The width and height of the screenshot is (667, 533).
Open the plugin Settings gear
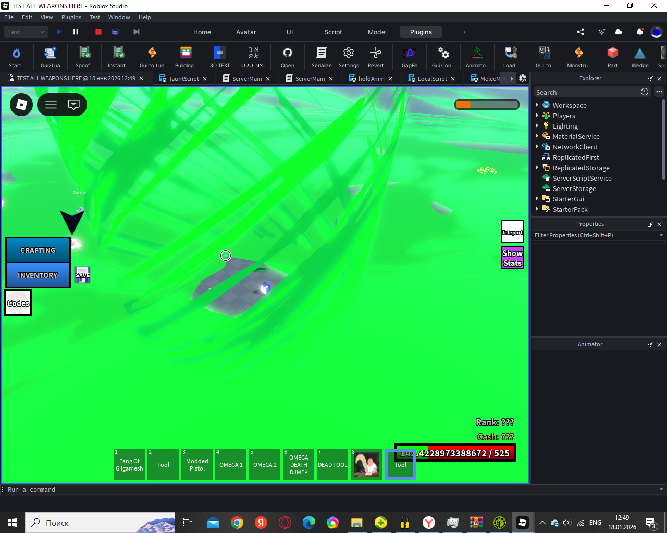[349, 57]
